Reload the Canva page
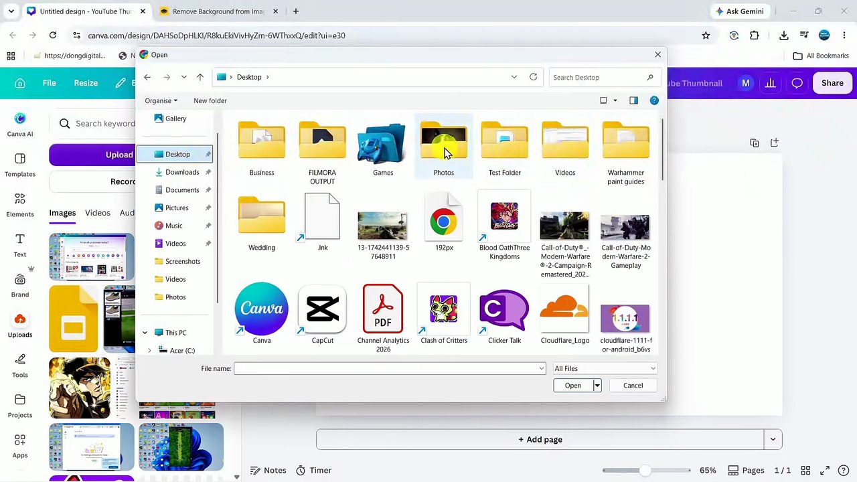Image resolution: width=857 pixels, height=482 pixels. tap(53, 35)
